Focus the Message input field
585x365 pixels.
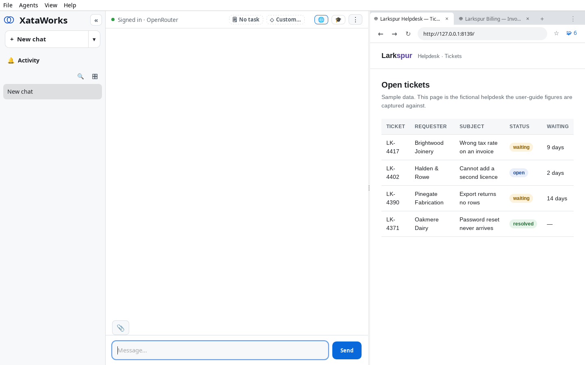(x=220, y=350)
